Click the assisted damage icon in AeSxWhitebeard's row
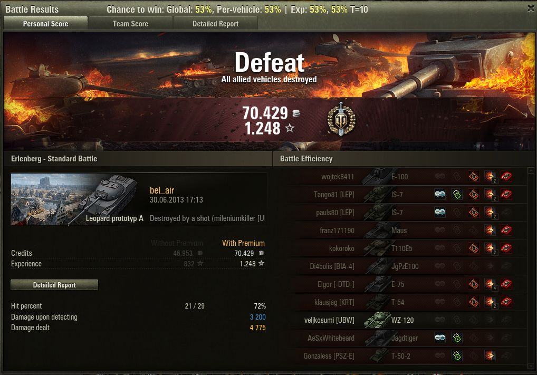Screen dimensions: 537x375 (457, 338)
